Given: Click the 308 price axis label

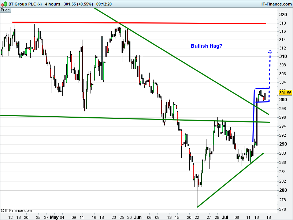Looking at the screenshot, I should pyautogui.click(x=282, y=65).
